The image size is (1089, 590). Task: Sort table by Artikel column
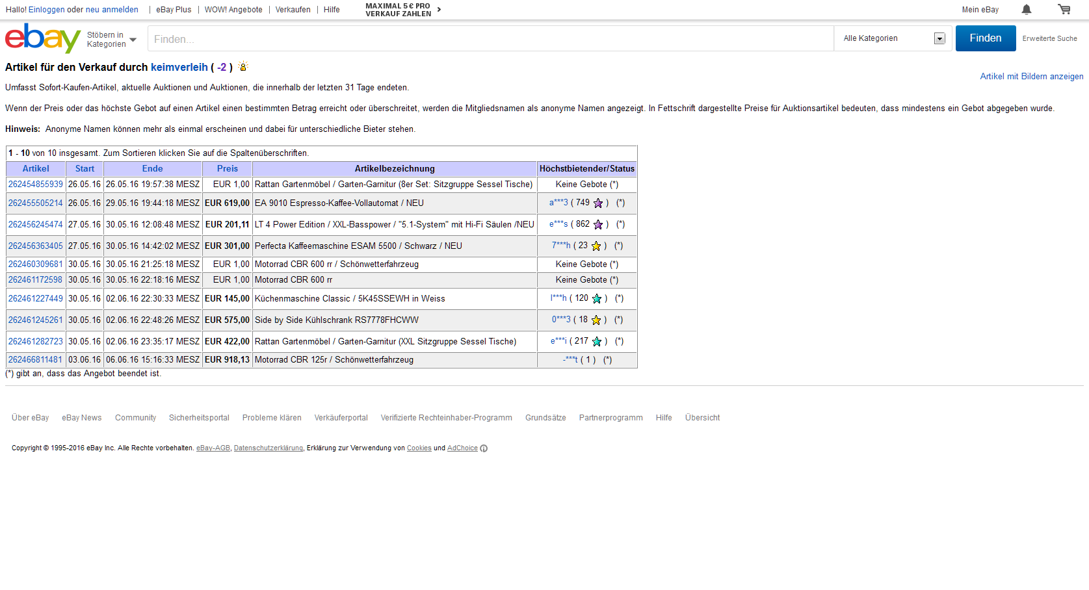(x=36, y=168)
